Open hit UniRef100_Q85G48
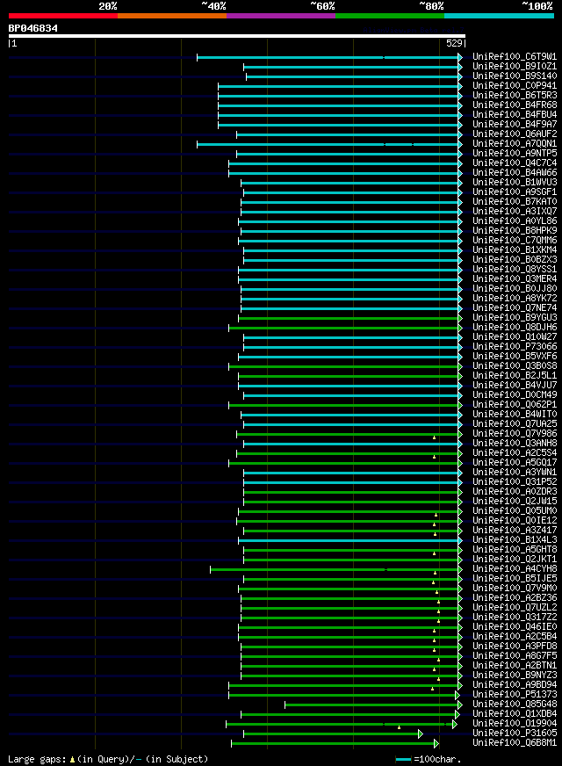 [515, 705]
